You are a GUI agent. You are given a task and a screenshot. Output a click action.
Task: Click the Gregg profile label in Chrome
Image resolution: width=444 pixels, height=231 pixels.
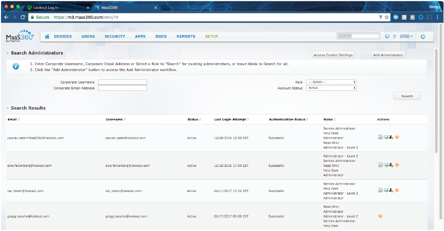pyautogui.click(x=434, y=6)
